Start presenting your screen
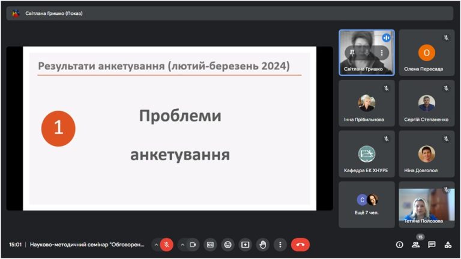This screenshot has height=259, width=461. (245, 245)
